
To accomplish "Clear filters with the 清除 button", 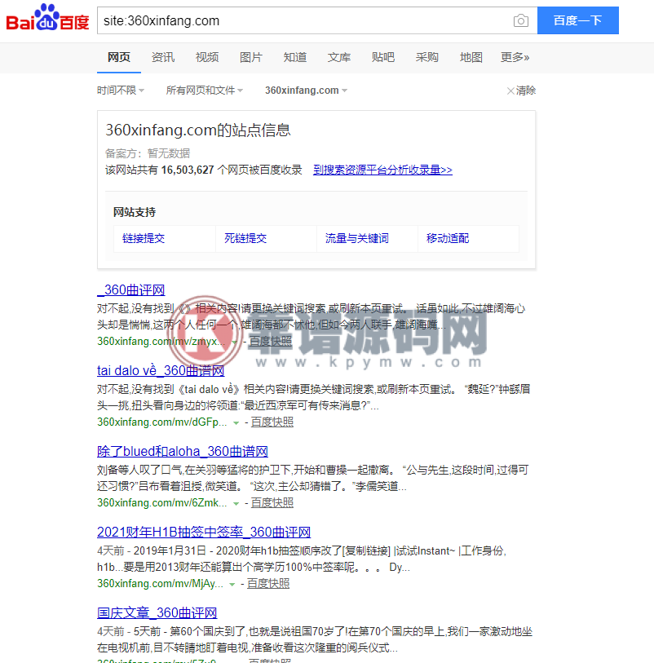I will point(521,91).
